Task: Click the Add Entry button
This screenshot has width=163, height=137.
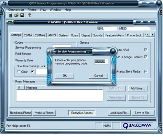Action: [x=138, y=88]
